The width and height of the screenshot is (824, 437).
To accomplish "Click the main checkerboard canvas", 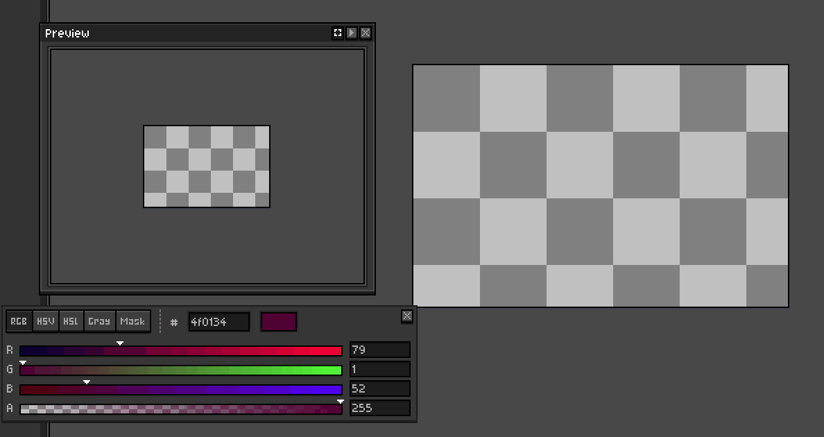I will [601, 186].
